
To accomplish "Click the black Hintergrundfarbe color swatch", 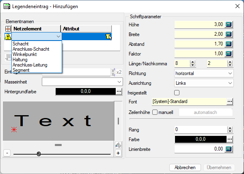I will coord(84,92).
